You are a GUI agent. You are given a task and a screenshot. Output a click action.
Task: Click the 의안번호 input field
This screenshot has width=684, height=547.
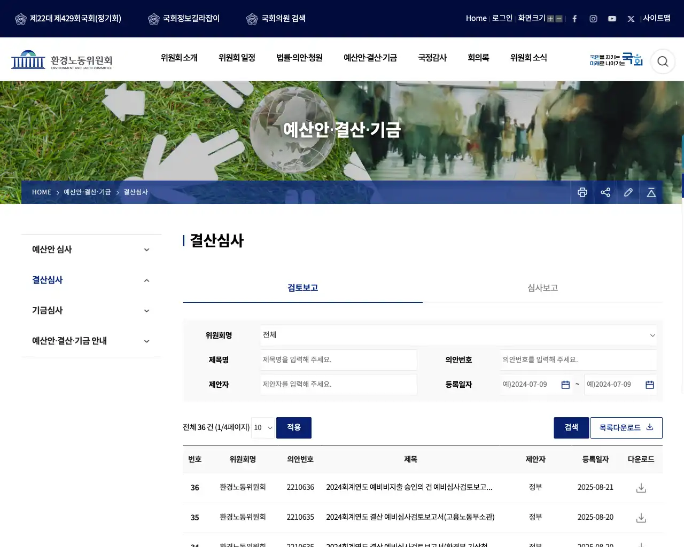tap(579, 360)
